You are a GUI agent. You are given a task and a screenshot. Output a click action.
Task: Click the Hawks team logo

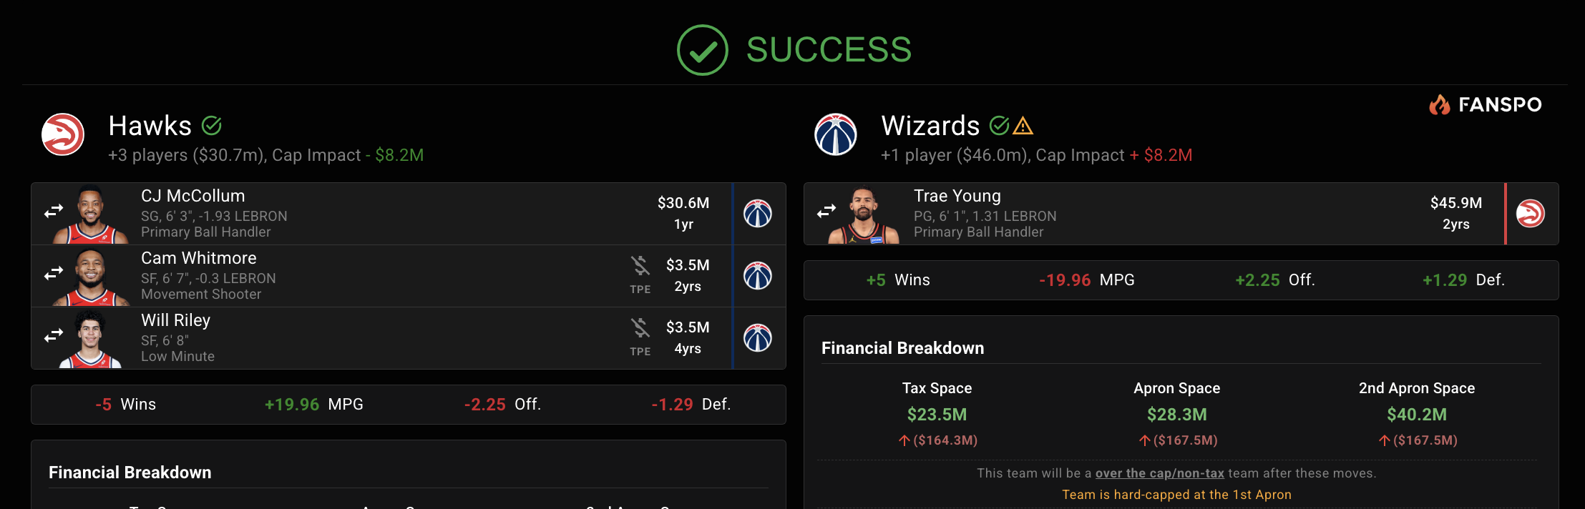63,134
